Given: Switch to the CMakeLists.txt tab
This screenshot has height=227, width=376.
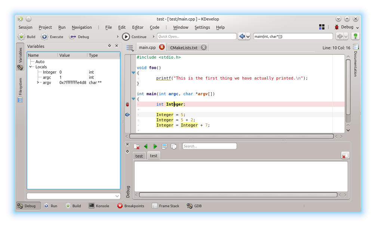Looking at the screenshot, I should [x=184, y=47].
